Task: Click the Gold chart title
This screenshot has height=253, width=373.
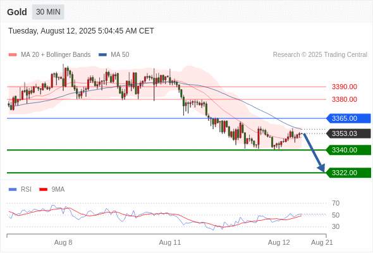Action: tap(17, 12)
